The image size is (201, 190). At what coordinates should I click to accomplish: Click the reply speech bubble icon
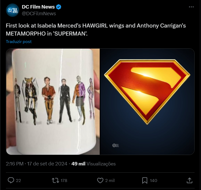(x=11, y=180)
